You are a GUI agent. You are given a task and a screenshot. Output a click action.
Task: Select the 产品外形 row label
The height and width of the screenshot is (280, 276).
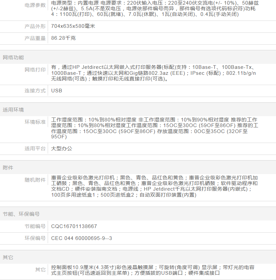tap(35, 26)
